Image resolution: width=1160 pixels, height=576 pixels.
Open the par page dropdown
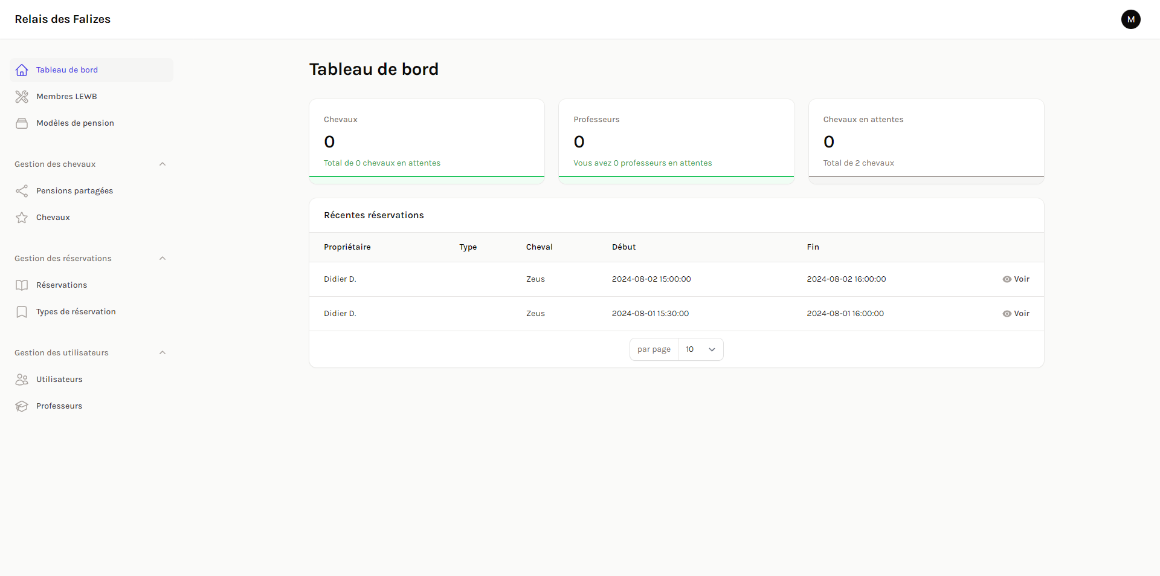coord(700,349)
